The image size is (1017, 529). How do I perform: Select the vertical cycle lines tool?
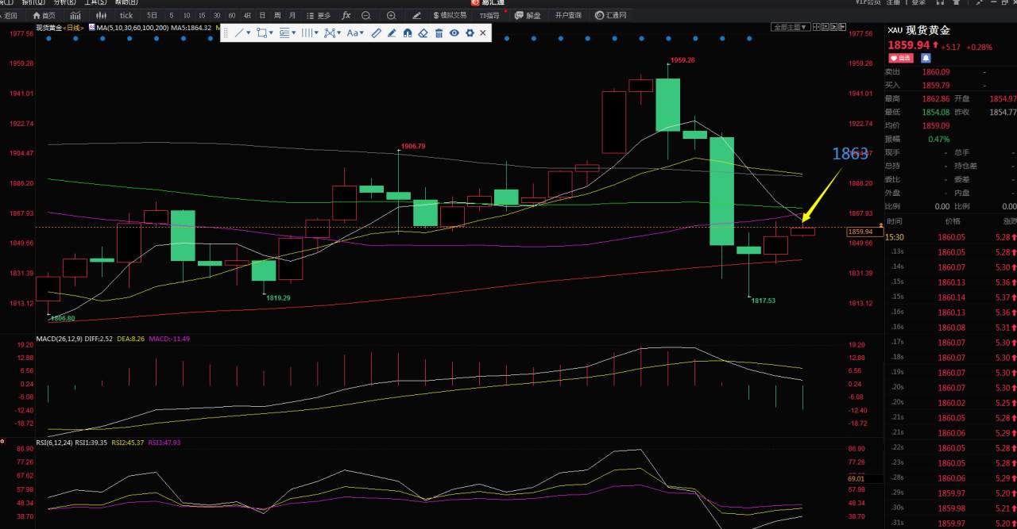[307, 33]
